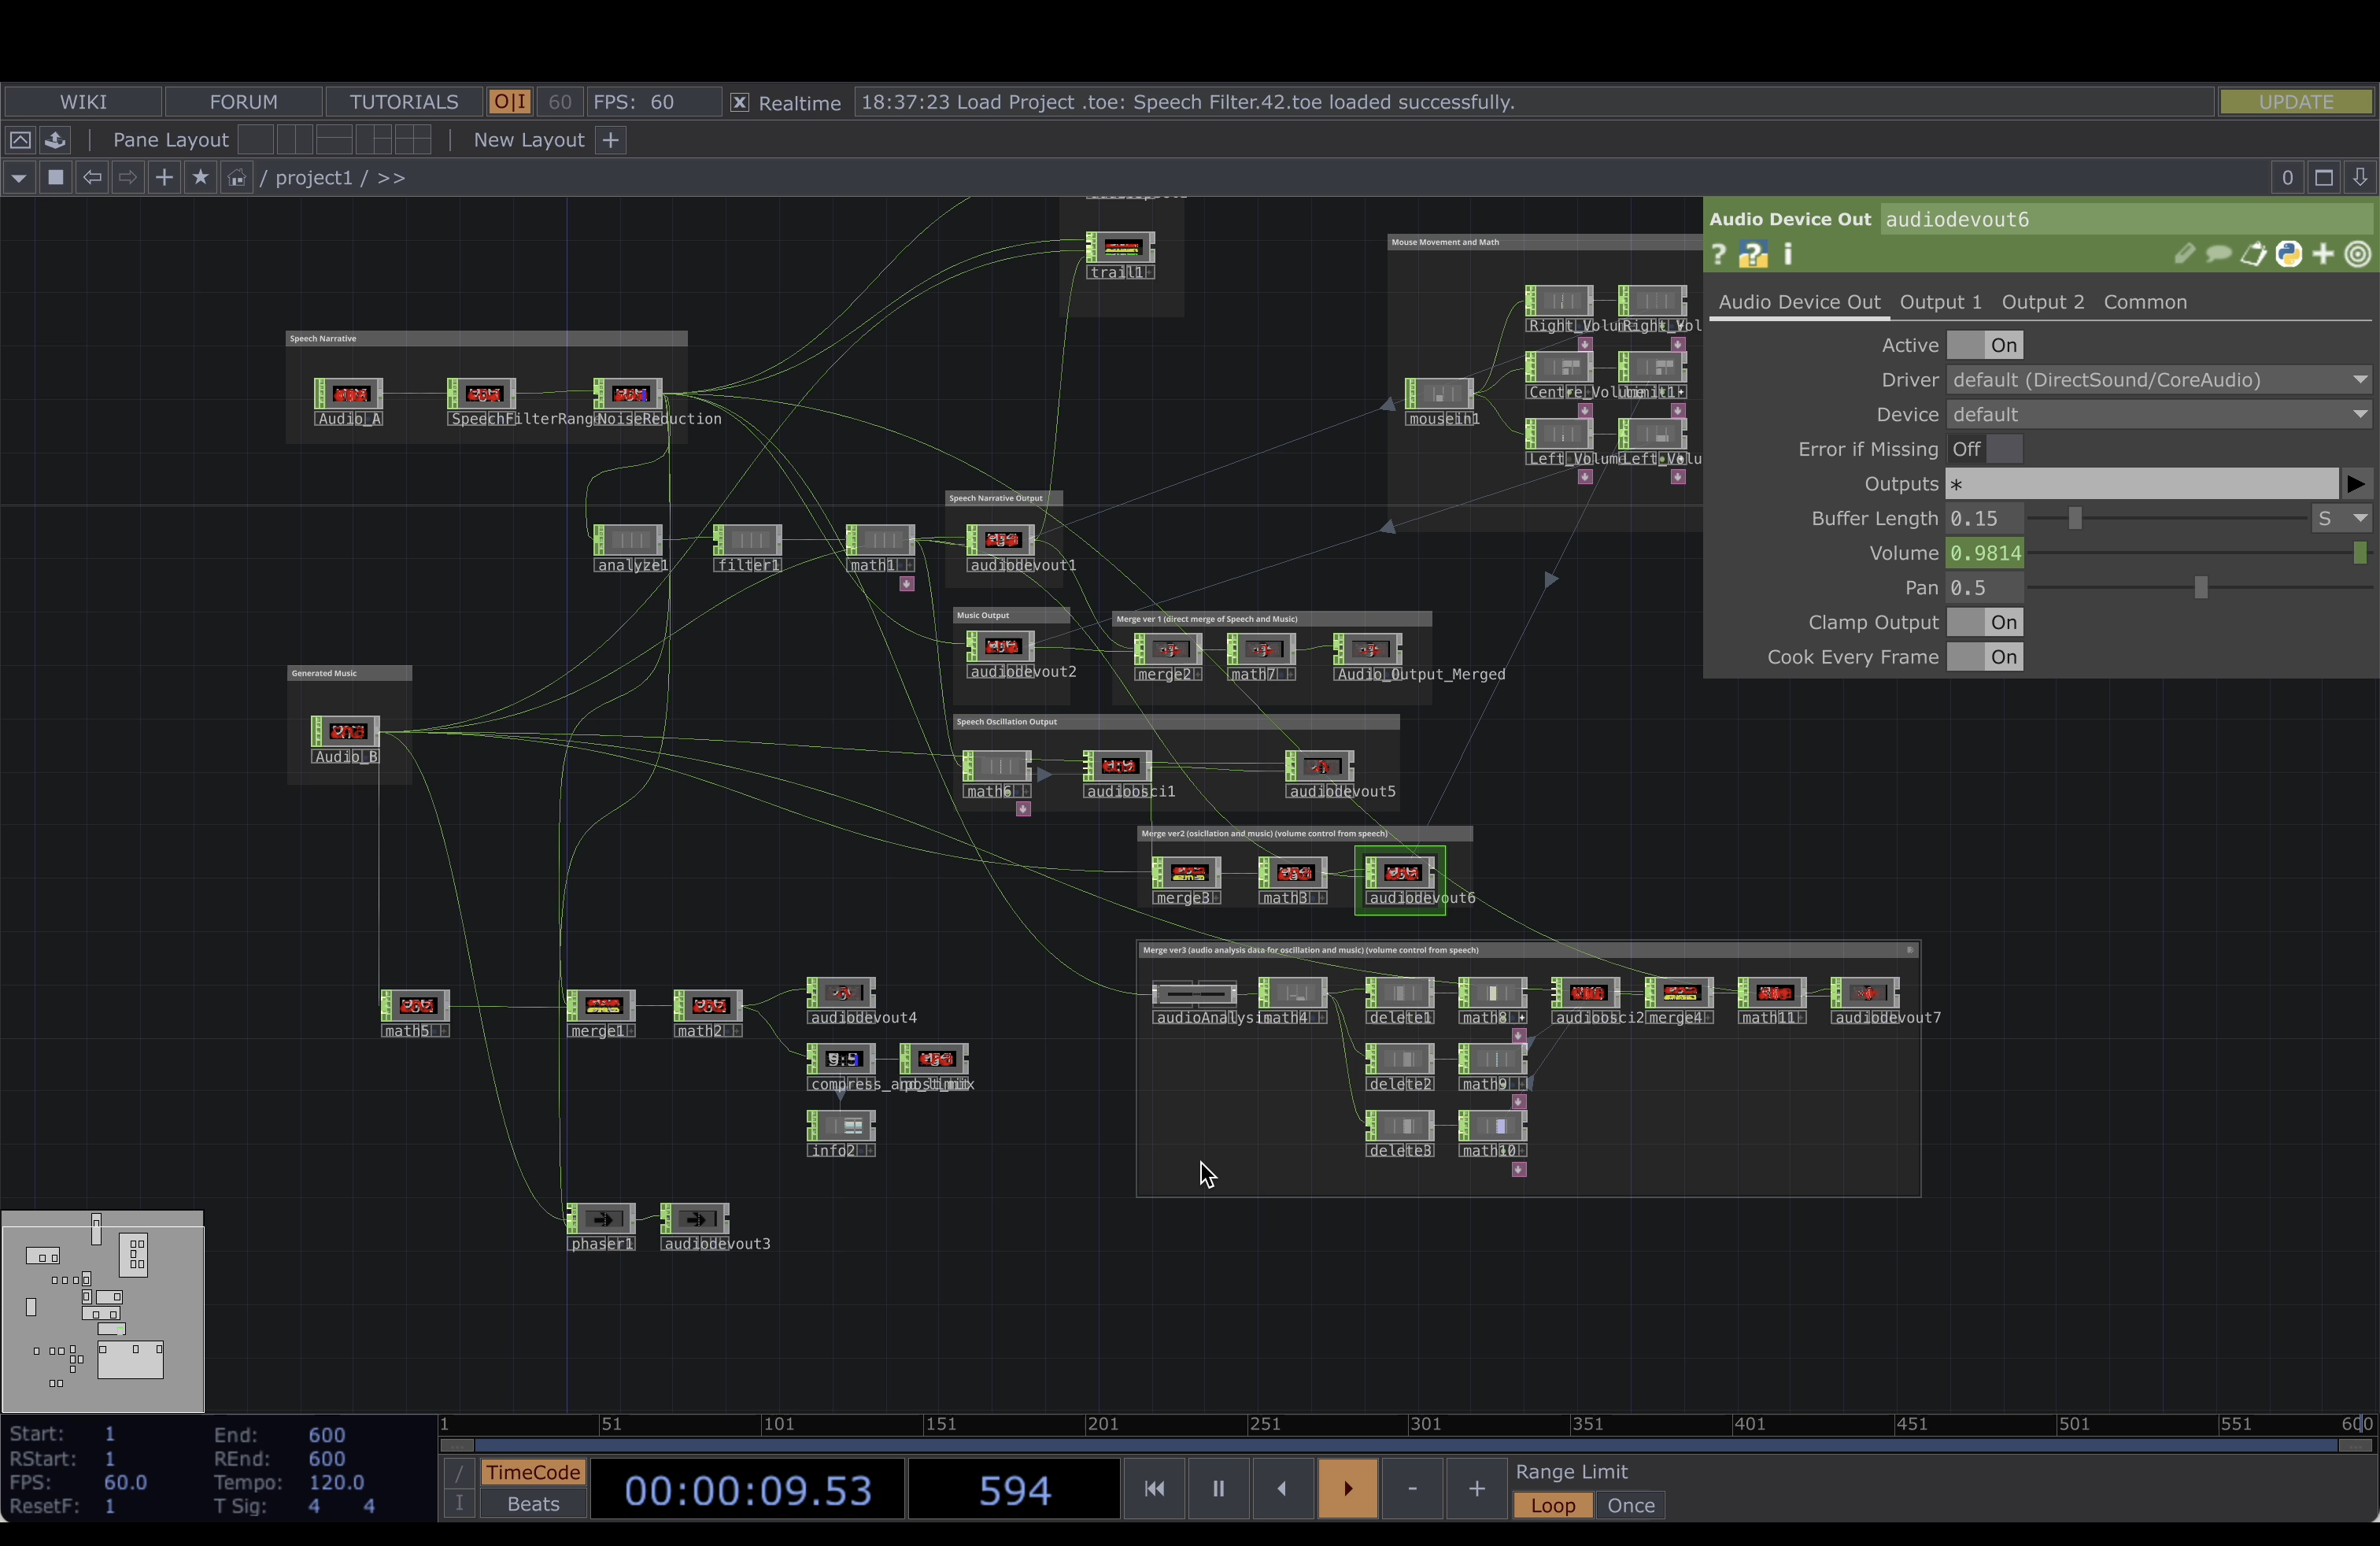Select the Once range limit button
The width and height of the screenshot is (2380, 1546).
click(1630, 1505)
